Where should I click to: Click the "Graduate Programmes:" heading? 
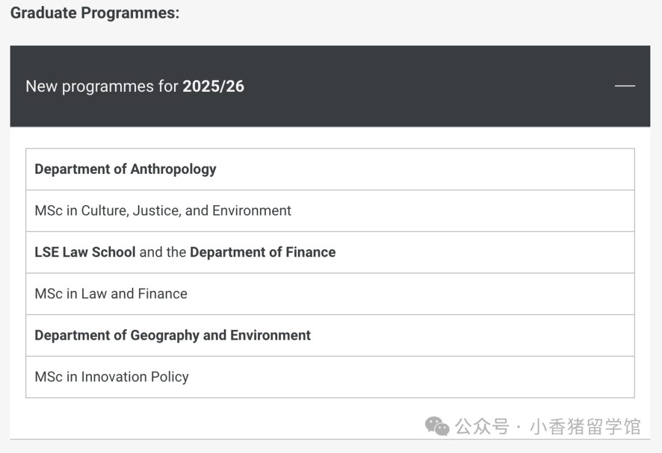click(95, 13)
